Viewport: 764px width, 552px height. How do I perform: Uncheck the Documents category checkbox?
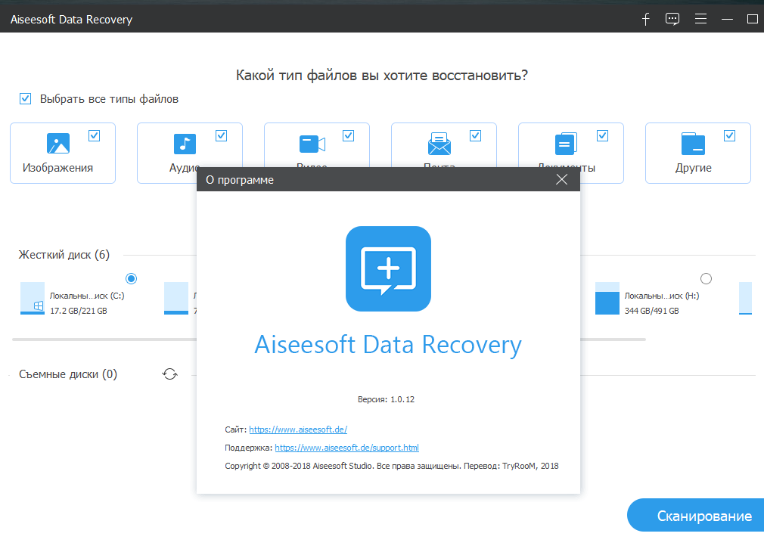coord(603,136)
